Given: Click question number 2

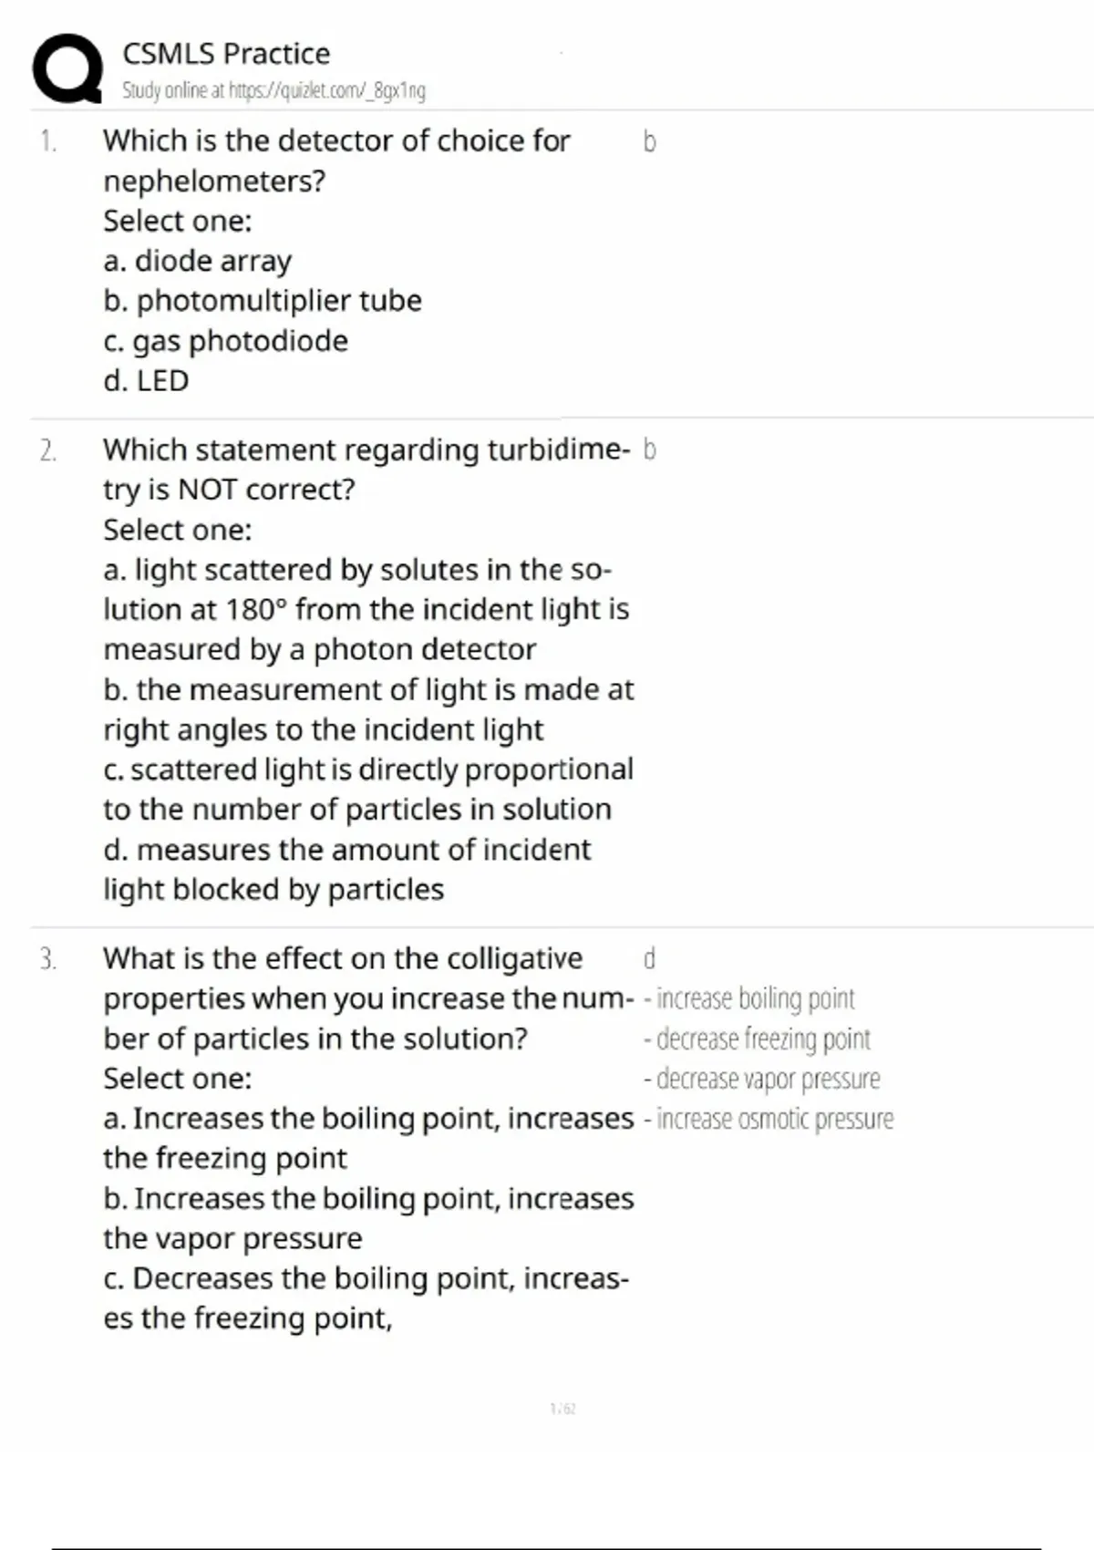Looking at the screenshot, I should [47, 450].
